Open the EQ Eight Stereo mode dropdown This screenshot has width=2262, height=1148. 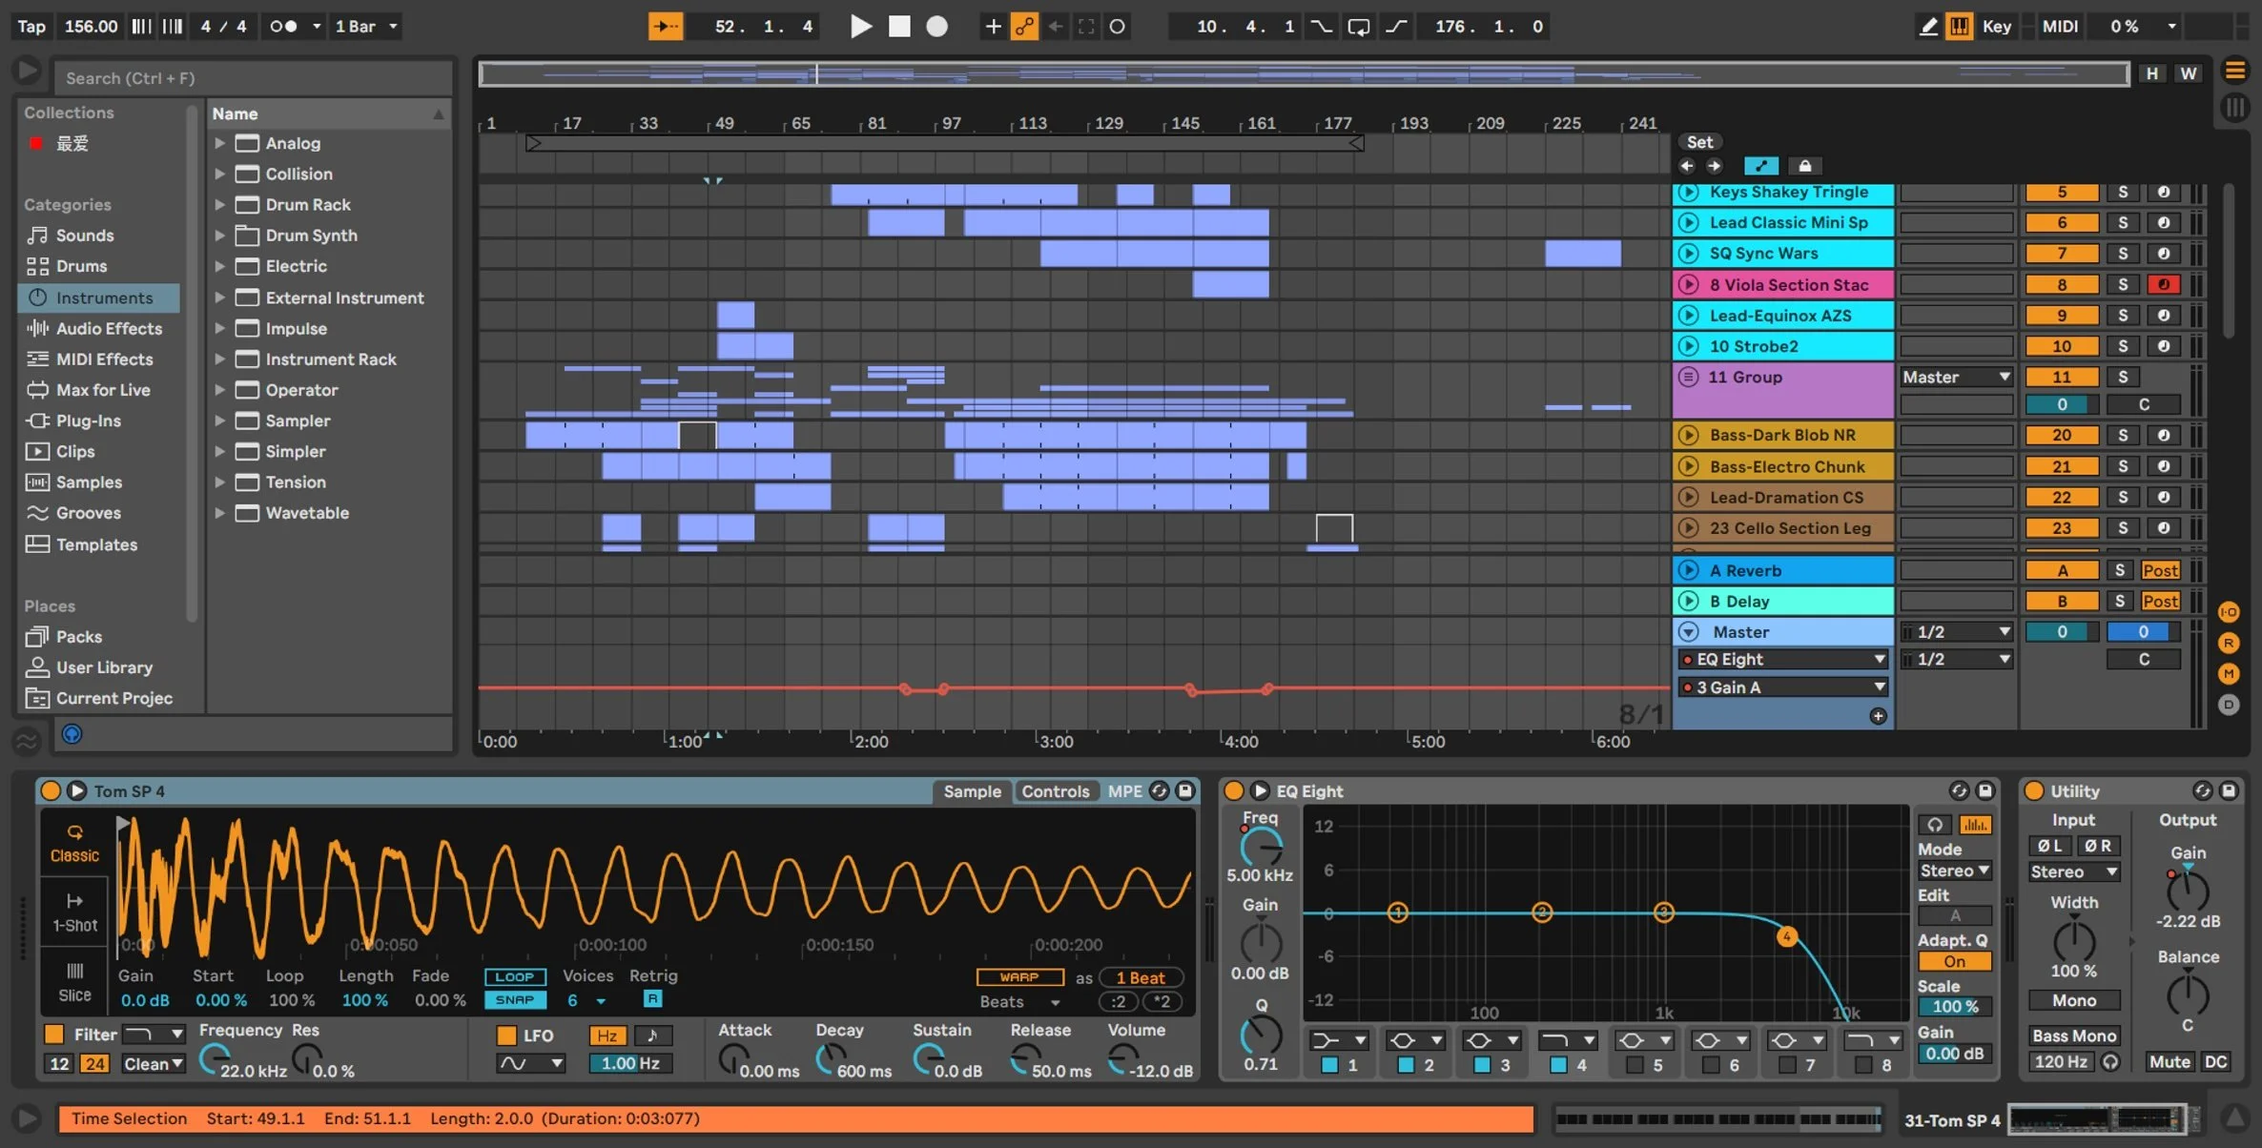coord(1954,871)
